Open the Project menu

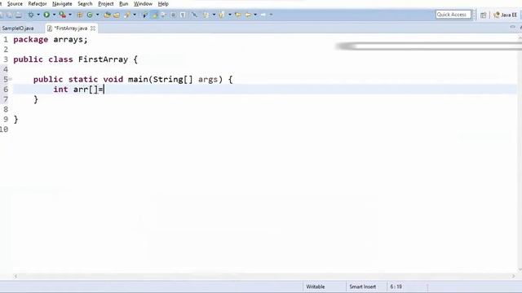(x=105, y=3)
